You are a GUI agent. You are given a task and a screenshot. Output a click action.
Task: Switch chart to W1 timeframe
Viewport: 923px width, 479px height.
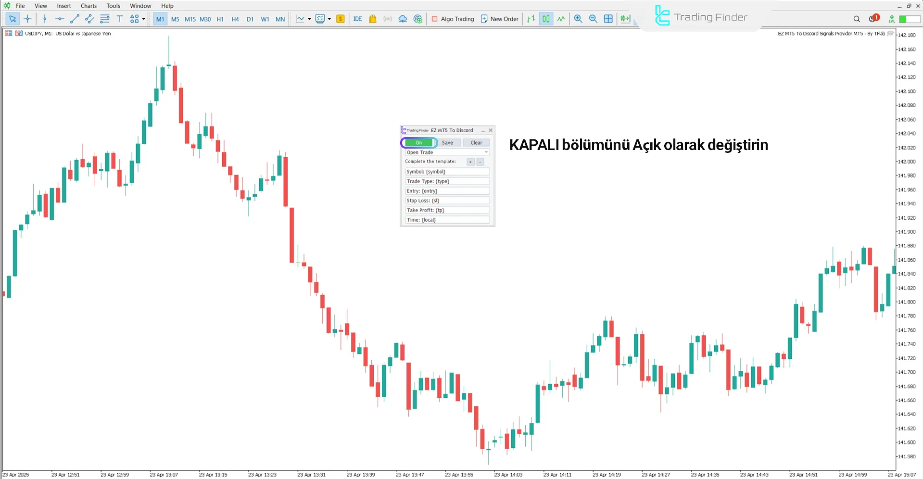(x=265, y=19)
